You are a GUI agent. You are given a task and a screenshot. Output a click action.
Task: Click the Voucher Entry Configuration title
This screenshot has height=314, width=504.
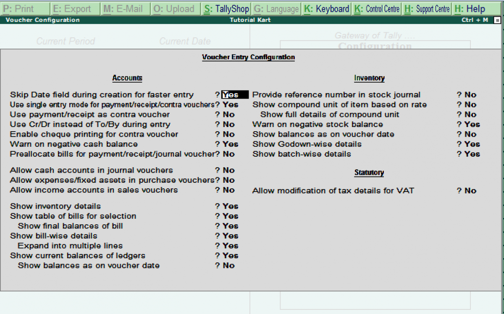click(x=248, y=57)
